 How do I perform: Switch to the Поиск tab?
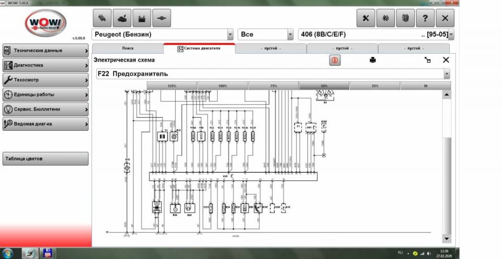(x=128, y=48)
